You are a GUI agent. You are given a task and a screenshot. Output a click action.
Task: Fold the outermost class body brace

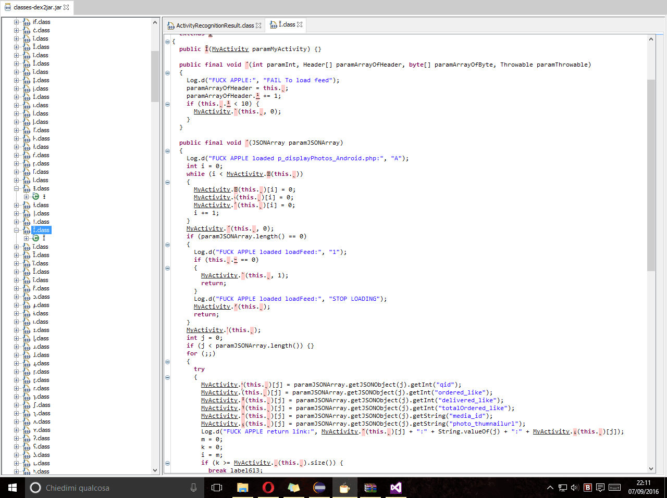(x=168, y=42)
